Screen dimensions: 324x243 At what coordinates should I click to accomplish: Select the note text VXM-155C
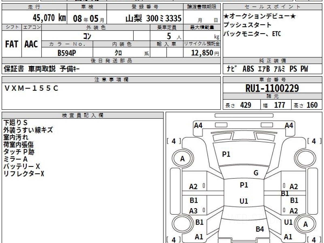click(x=31, y=88)
